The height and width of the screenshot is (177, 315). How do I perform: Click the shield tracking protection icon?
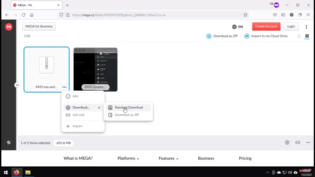61,15
